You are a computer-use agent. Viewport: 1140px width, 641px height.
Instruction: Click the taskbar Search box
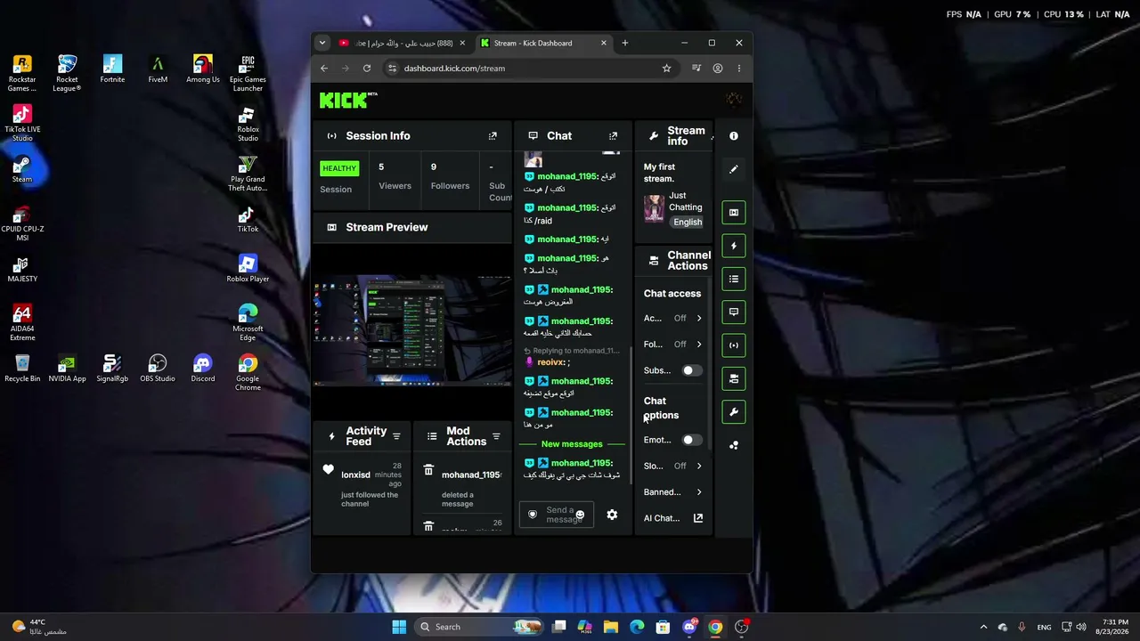(479, 627)
